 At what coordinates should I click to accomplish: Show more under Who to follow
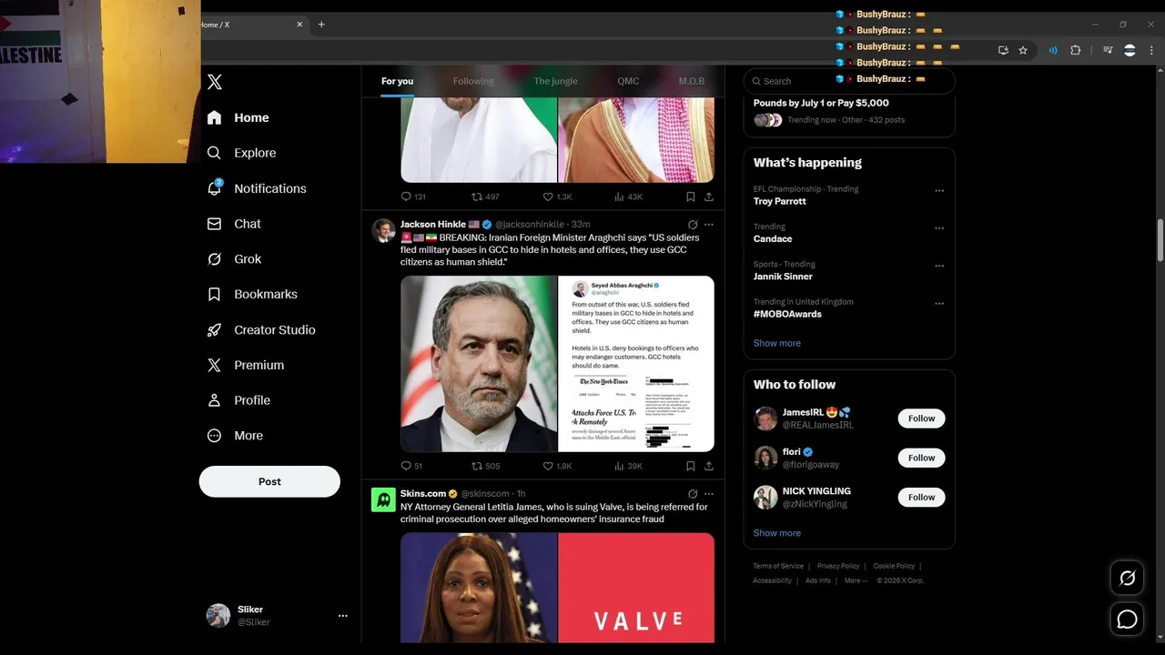tap(777, 533)
